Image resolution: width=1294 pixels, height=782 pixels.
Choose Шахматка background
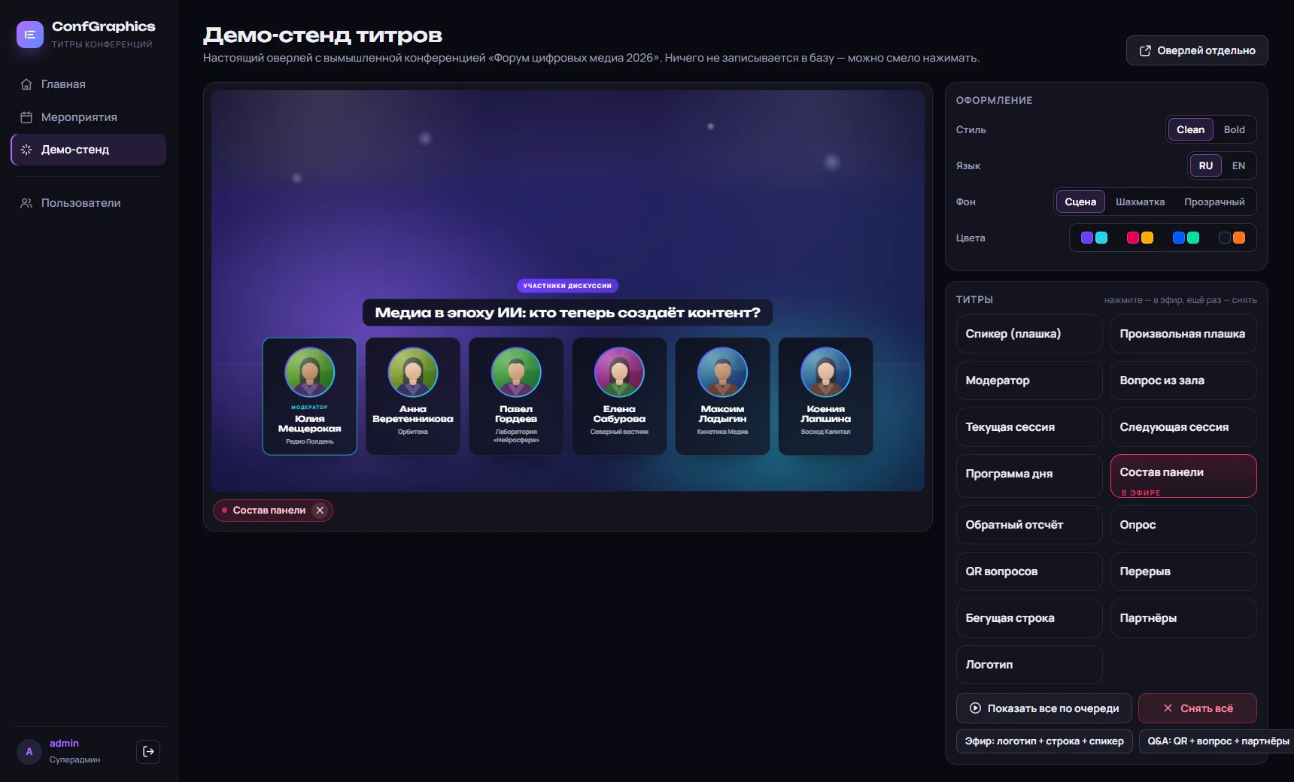(1140, 202)
